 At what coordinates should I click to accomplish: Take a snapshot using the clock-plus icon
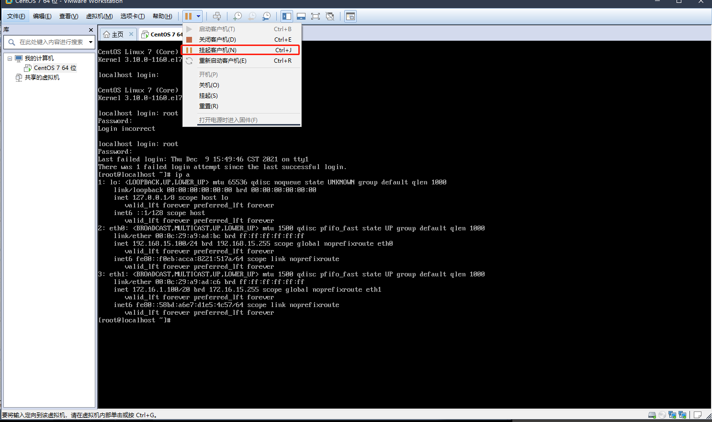coord(237,16)
